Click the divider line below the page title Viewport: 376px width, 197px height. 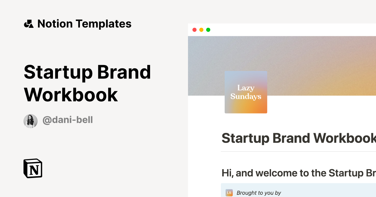(298, 151)
